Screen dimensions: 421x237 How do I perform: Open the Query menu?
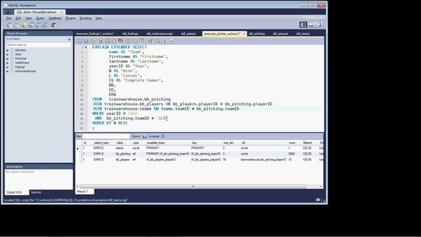[x=40, y=18]
